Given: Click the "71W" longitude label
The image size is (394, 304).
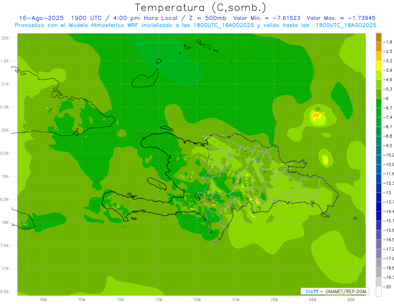Looking at the screenshot, I should pyautogui.click(x=235, y=300).
